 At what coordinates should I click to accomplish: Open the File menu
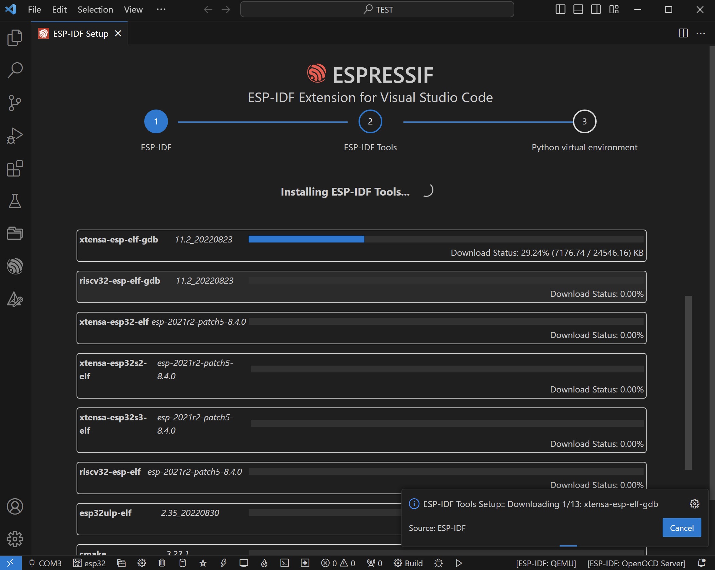(34, 10)
